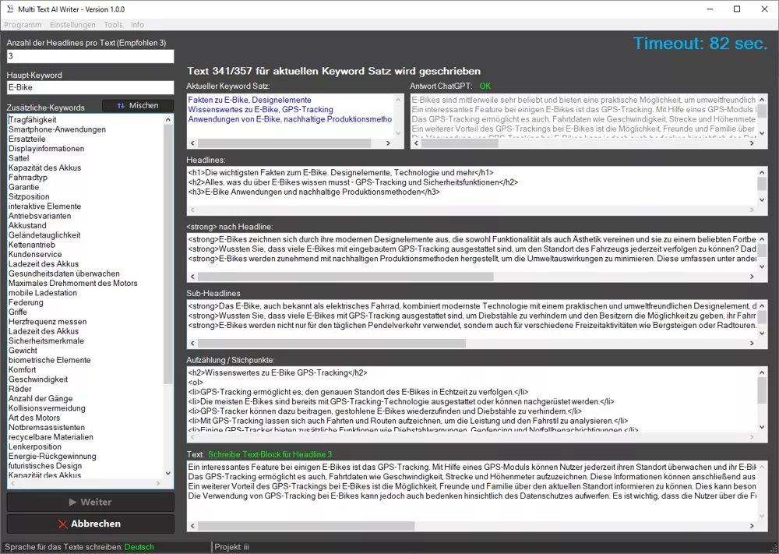Select mobile Ladestation keyword
The width and height of the screenshot is (779, 554).
[x=42, y=293]
